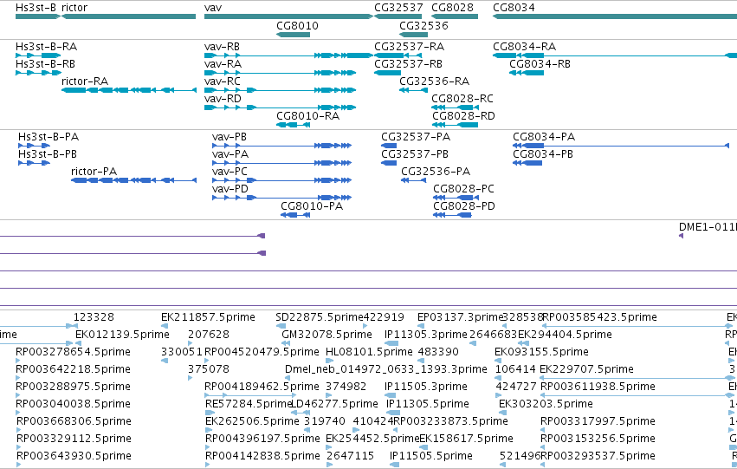Choose transcript vav-RD label
737x469 pixels.
click(x=223, y=99)
